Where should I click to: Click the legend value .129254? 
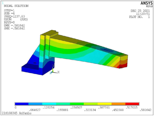coord(48,108)
